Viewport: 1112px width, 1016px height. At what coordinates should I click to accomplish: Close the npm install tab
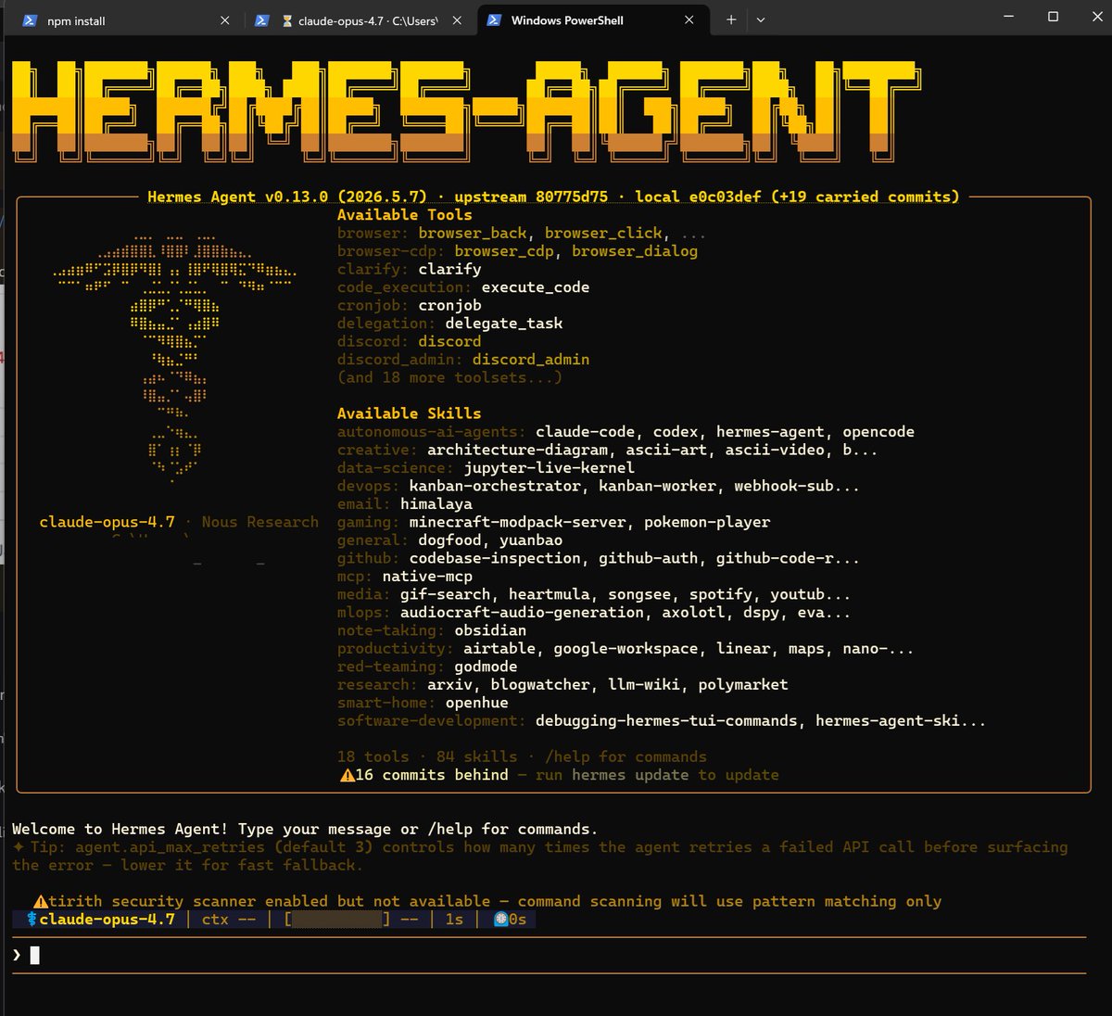(x=224, y=20)
